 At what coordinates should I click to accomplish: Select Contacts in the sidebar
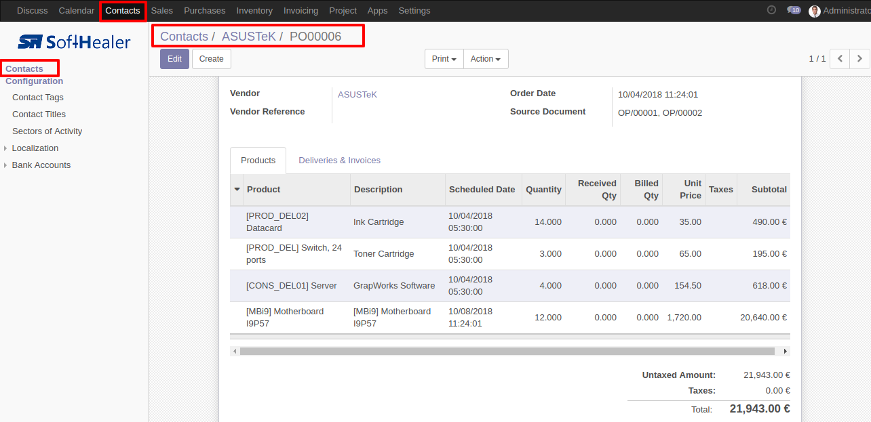[24, 68]
